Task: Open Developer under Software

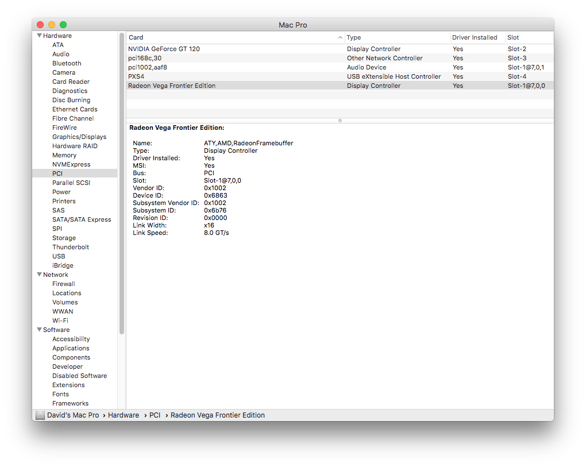Action: [67, 366]
